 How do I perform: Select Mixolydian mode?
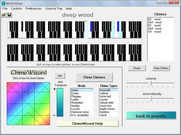click(82, 103)
